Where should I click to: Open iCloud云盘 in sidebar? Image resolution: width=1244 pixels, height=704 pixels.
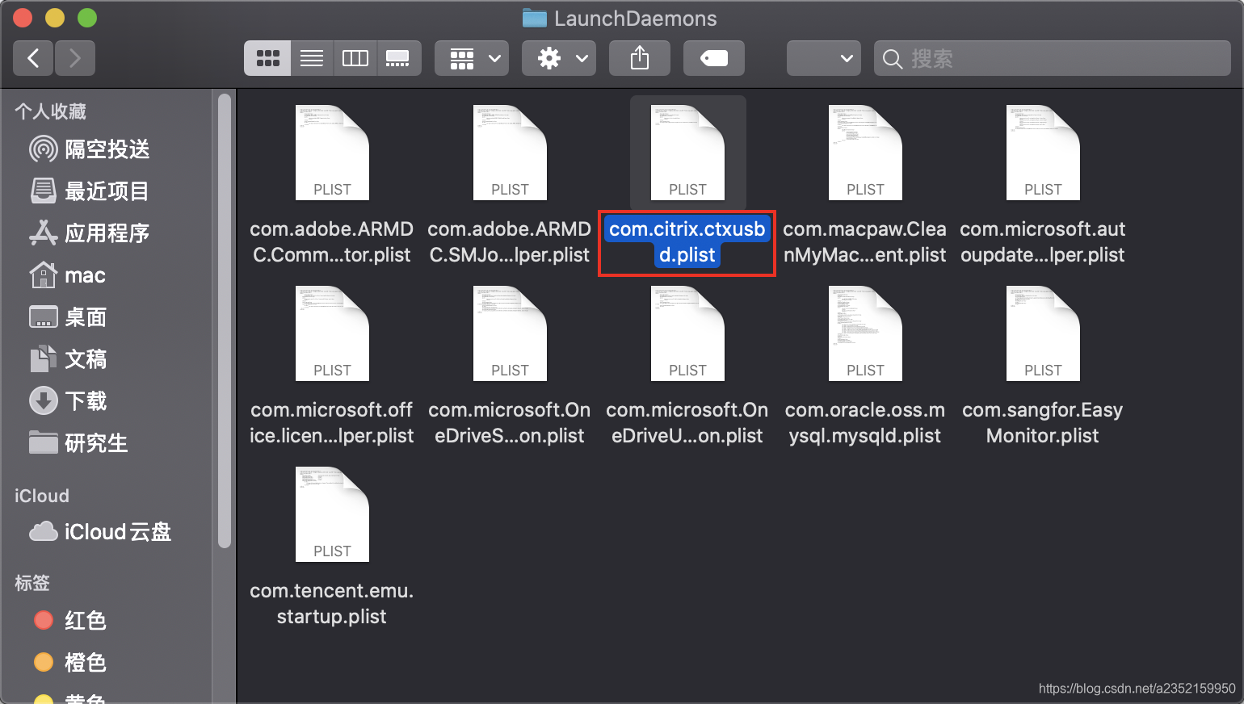[x=117, y=532]
